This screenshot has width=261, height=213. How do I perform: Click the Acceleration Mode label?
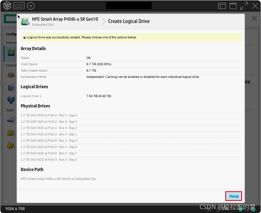[34, 77]
